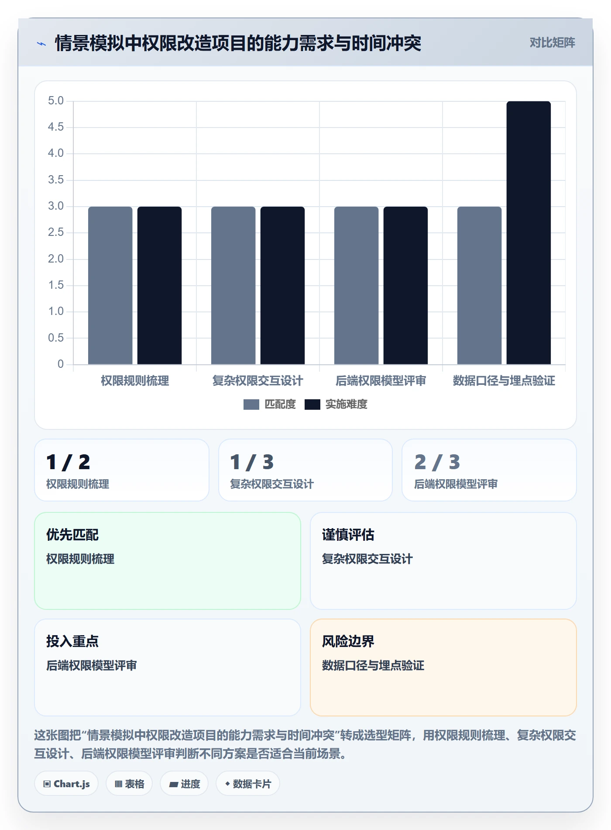Select the 匹配度 bar for 数据口径与埋点验证
Viewport: 611px width, 830px height.
point(479,285)
